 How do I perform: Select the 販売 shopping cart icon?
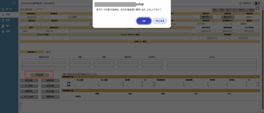click(x=3, y=15)
